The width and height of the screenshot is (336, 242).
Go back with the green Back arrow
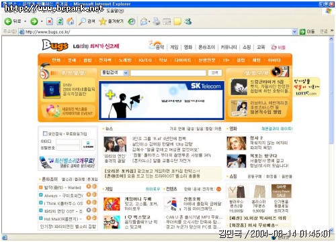pyautogui.click(x=8, y=21)
